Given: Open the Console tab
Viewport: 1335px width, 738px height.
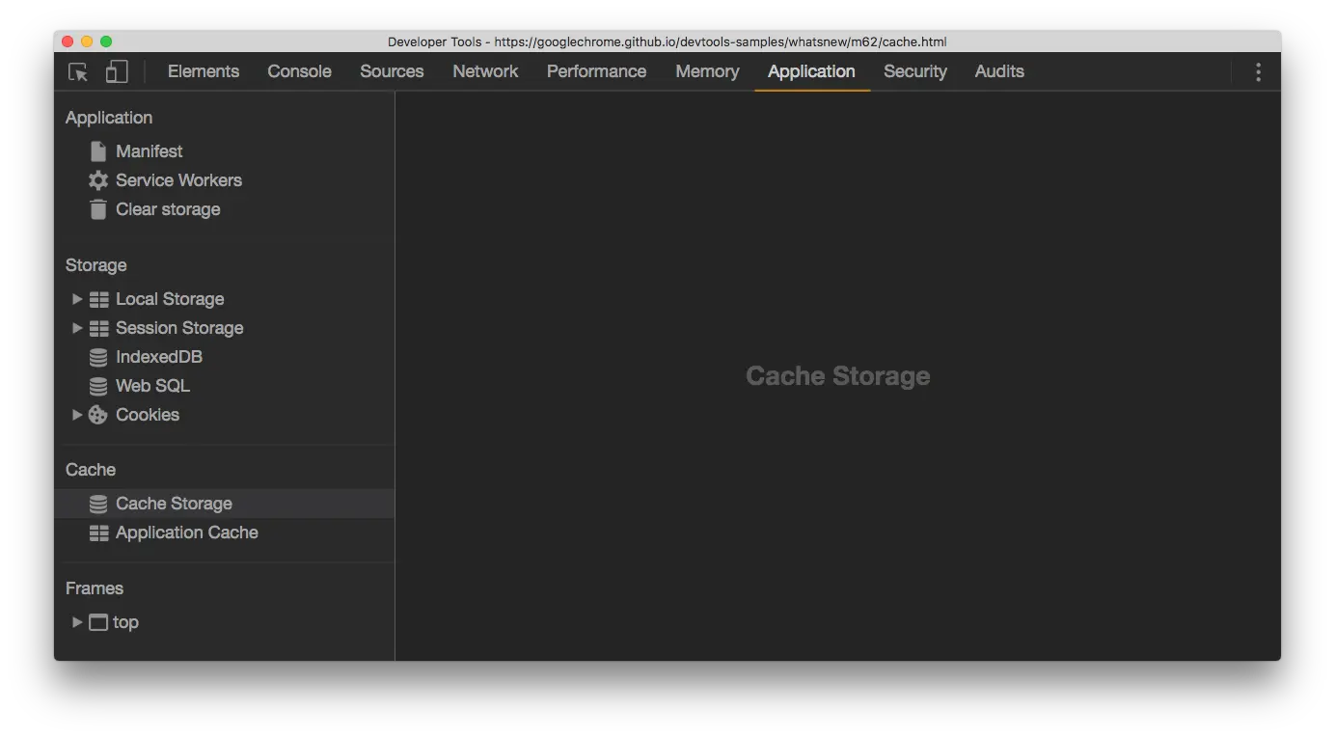Looking at the screenshot, I should coord(299,71).
